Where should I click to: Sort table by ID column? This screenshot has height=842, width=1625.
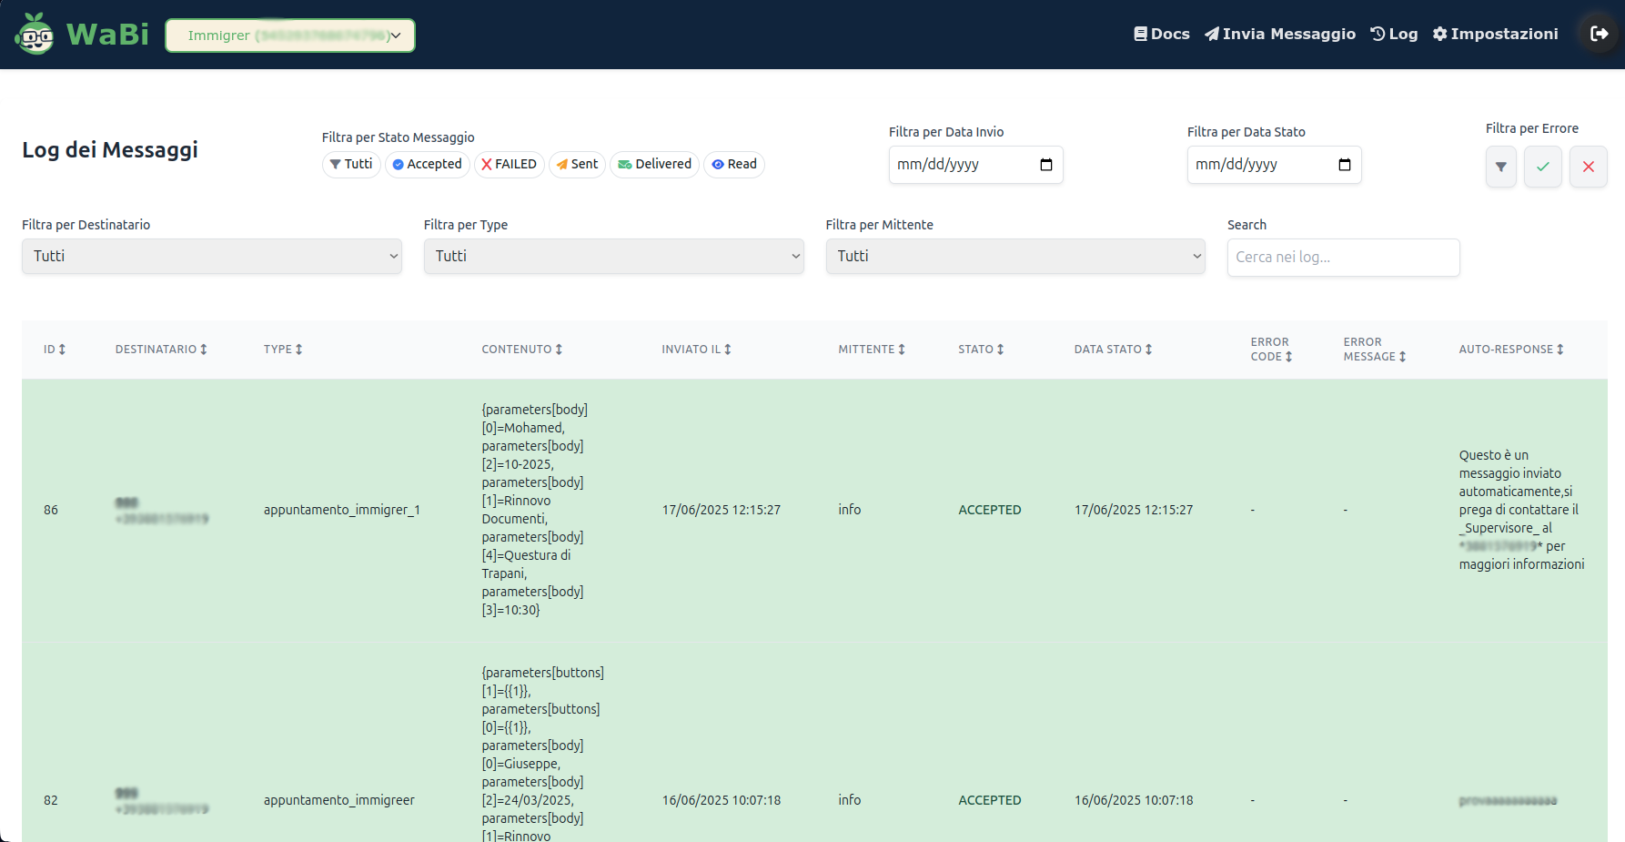click(55, 350)
